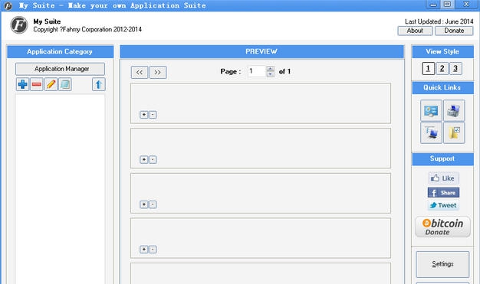
Task: Click the Page number input field
Action: [x=257, y=71]
